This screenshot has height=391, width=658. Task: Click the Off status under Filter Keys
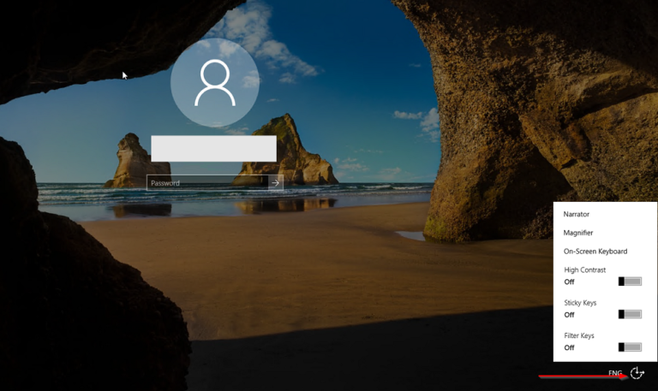tap(569, 347)
